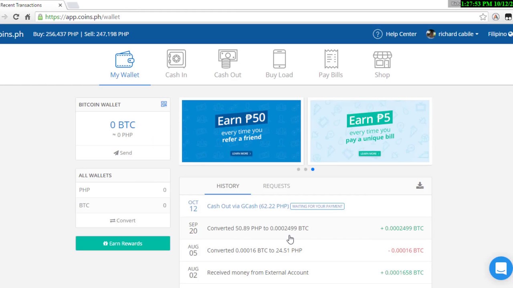Click Learn More on Earn ₱50 banner
This screenshot has height=288, width=513.
coord(241,154)
